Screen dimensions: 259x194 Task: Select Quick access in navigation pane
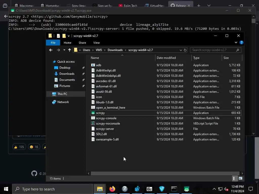coord(66,62)
